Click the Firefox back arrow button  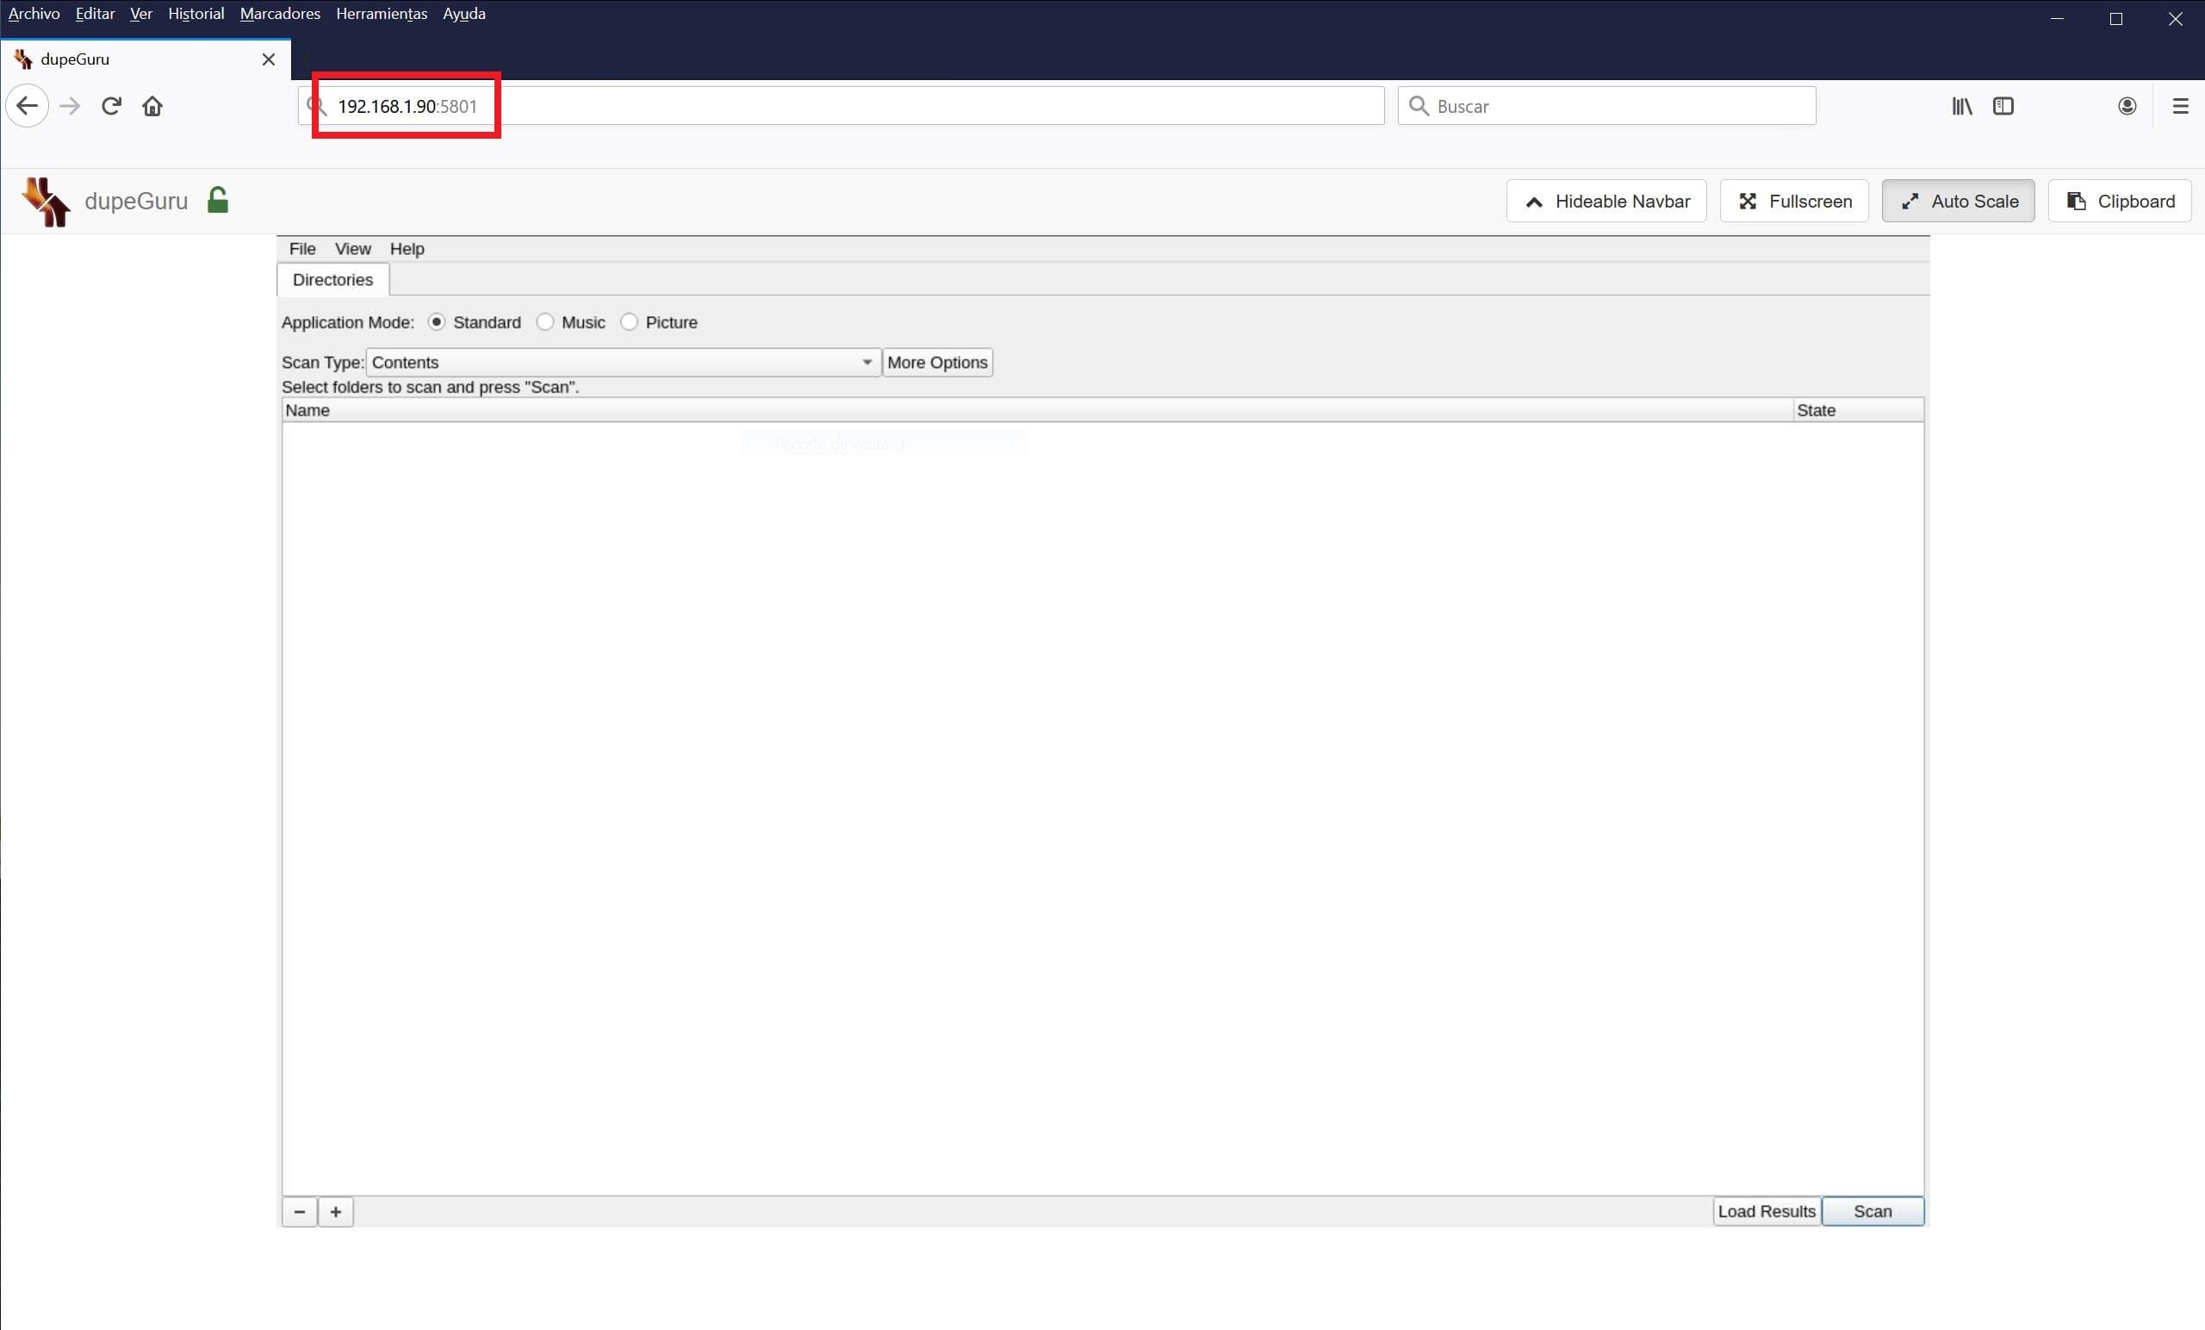(27, 106)
